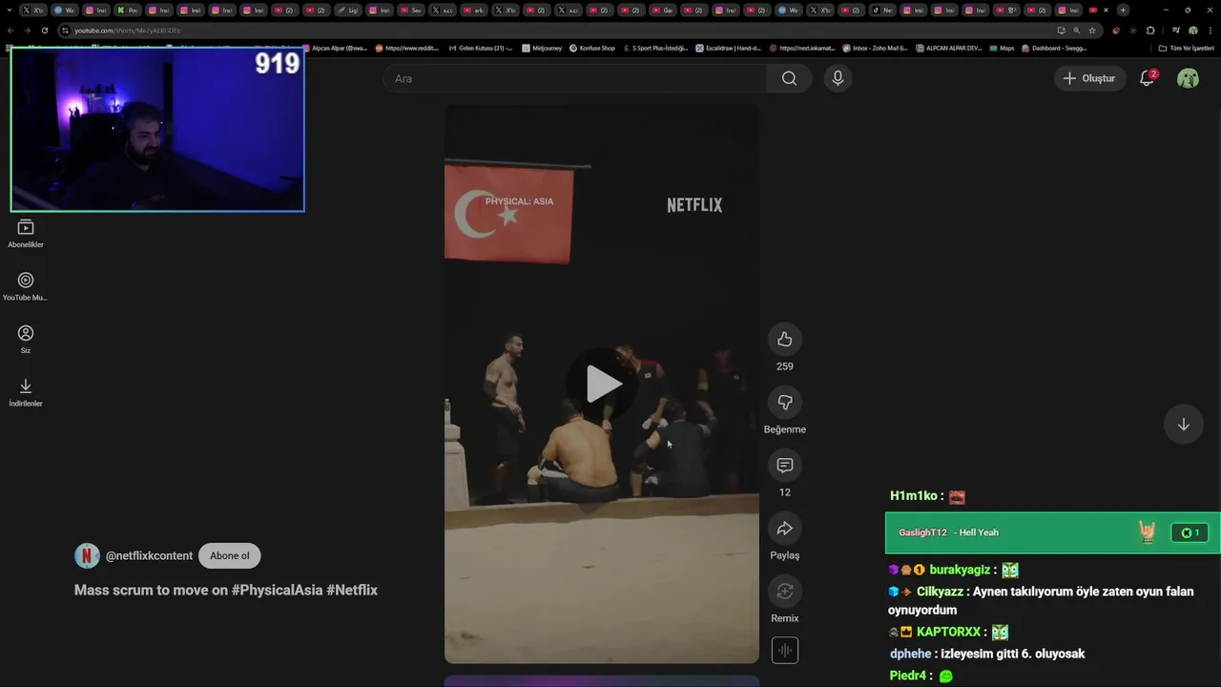This screenshot has width=1221, height=687.
Task: Open browser extensions puzzle icon
Action: point(1150,31)
